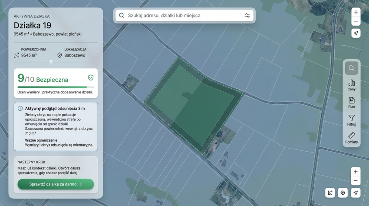The height and width of the screenshot is (206, 369).
Task: Click the shield checkmark icon beside Bezpieczna
Action: click(91, 77)
